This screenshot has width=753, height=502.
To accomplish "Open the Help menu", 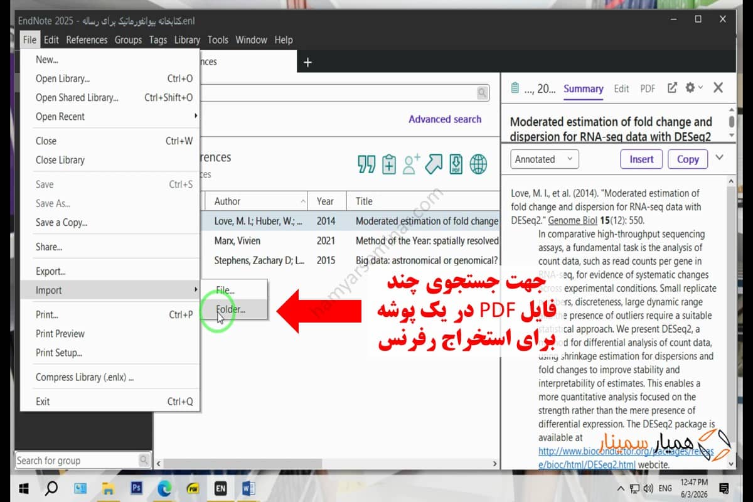I will coord(284,40).
